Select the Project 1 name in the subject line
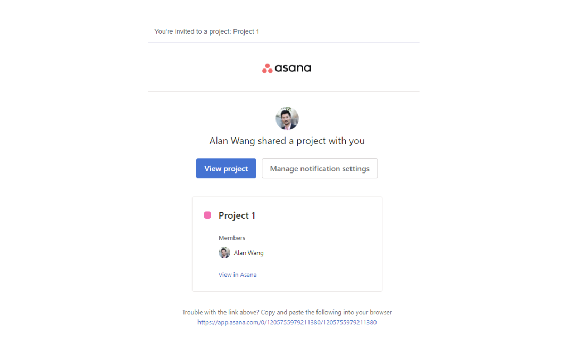The width and height of the screenshot is (568, 363). point(246,31)
